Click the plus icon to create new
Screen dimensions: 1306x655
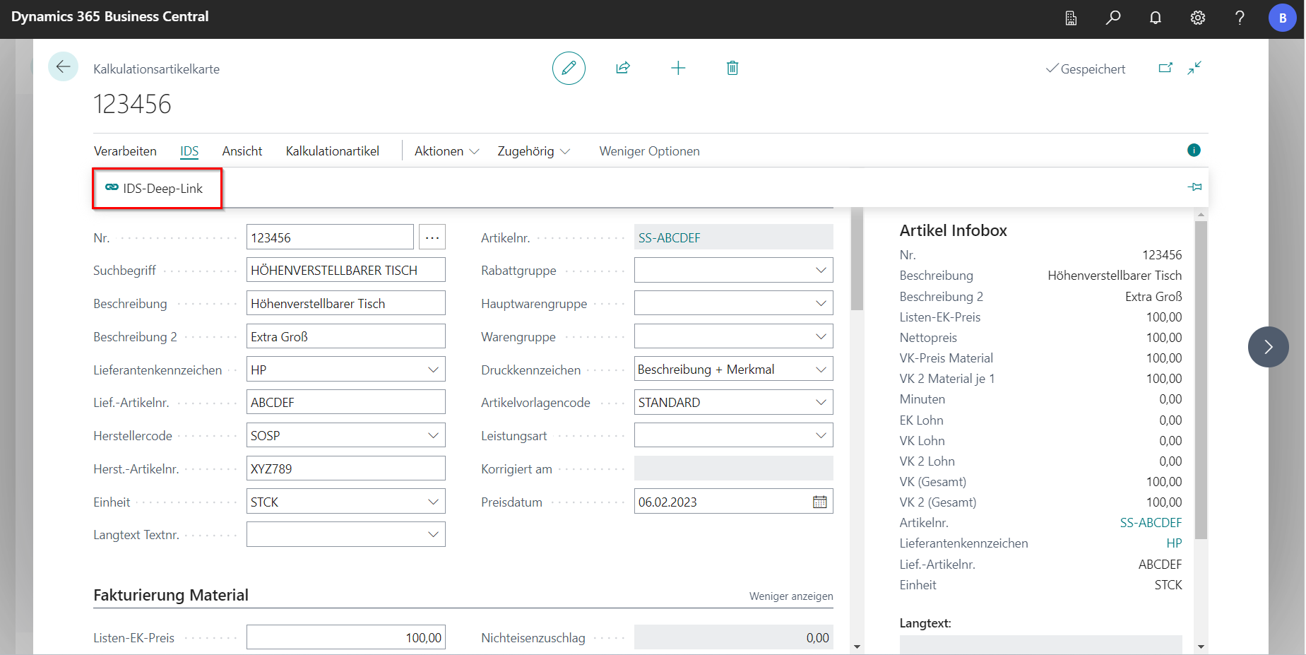678,68
